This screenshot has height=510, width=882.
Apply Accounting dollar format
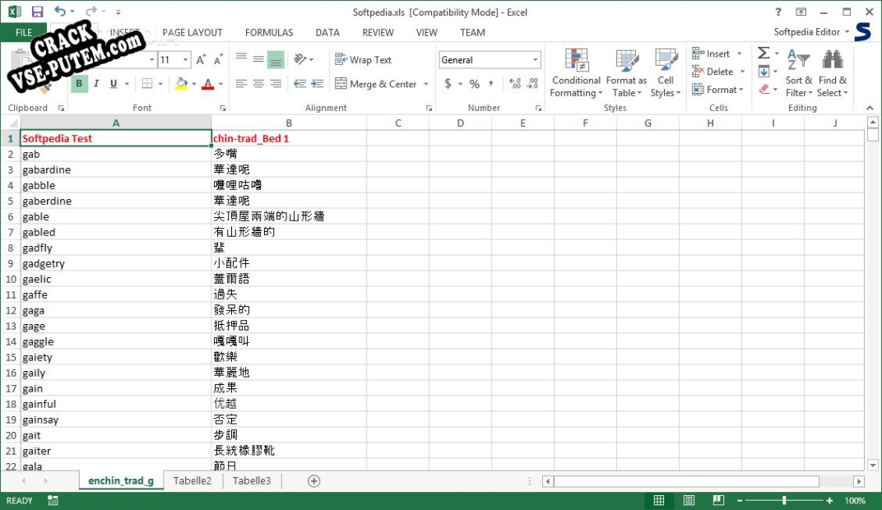pos(448,84)
